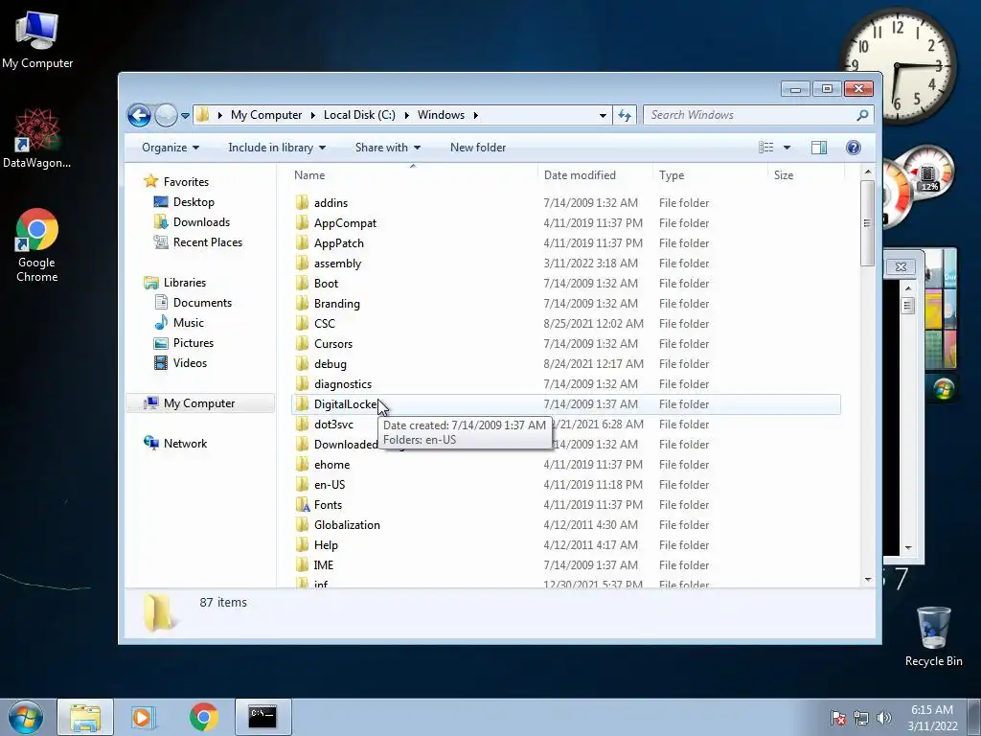Click Chrome icon in the taskbar
This screenshot has height=736, width=981.
point(203,717)
